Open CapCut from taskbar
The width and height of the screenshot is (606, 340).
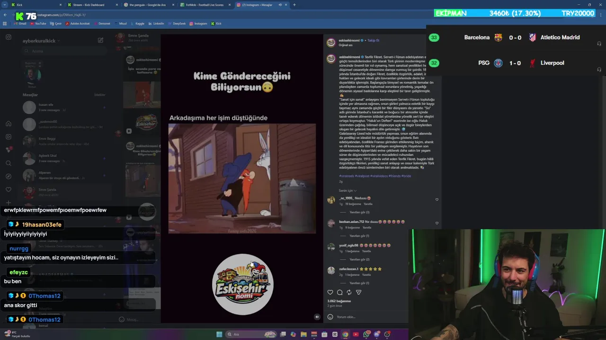(335, 334)
